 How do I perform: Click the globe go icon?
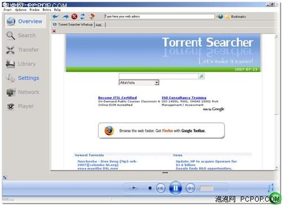(220, 16)
